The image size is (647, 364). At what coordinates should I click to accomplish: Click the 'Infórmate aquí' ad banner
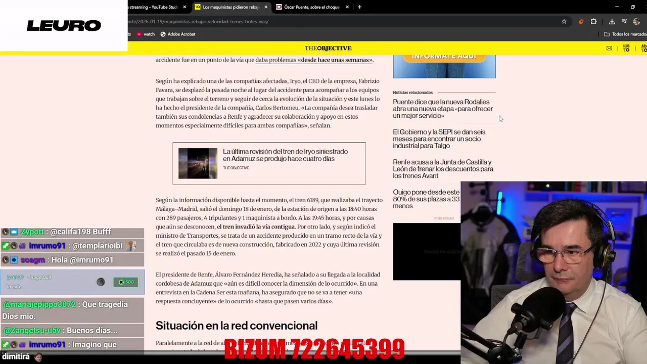(444, 66)
